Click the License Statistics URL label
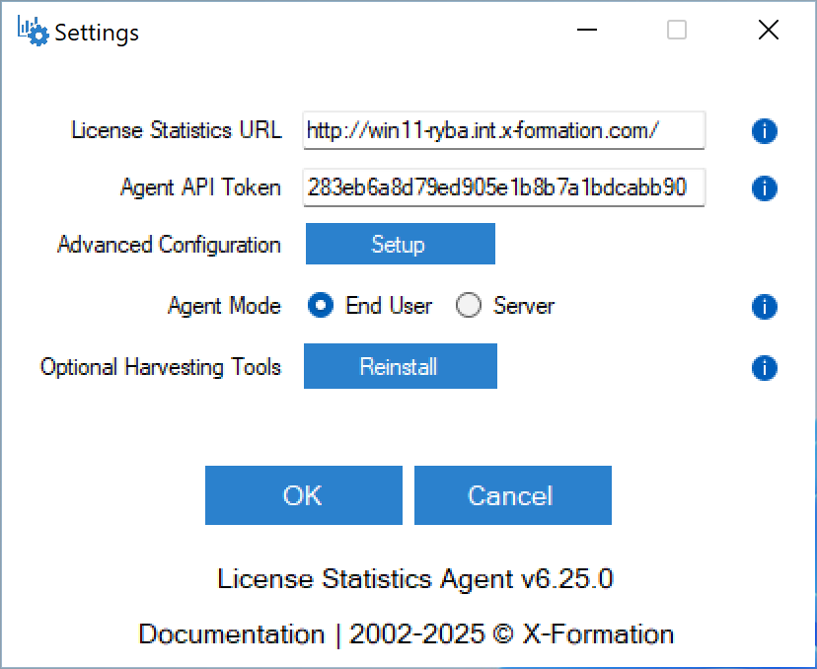 click(x=177, y=130)
